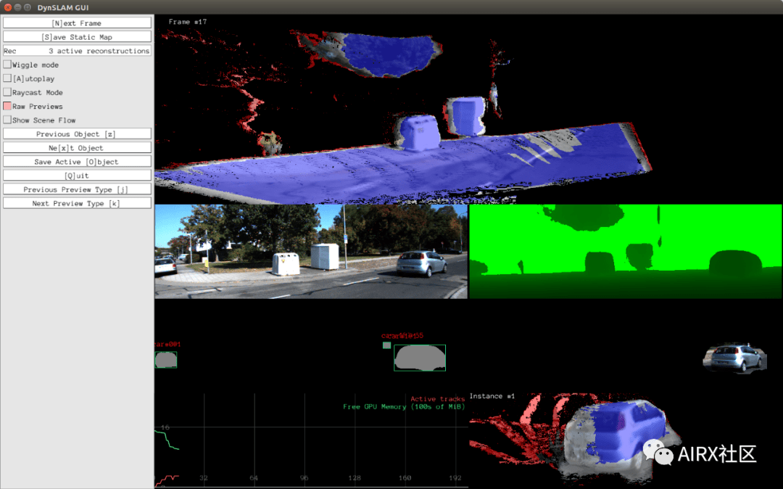Click Save Active [O]bject
The width and height of the screenshot is (783, 489).
(x=77, y=162)
